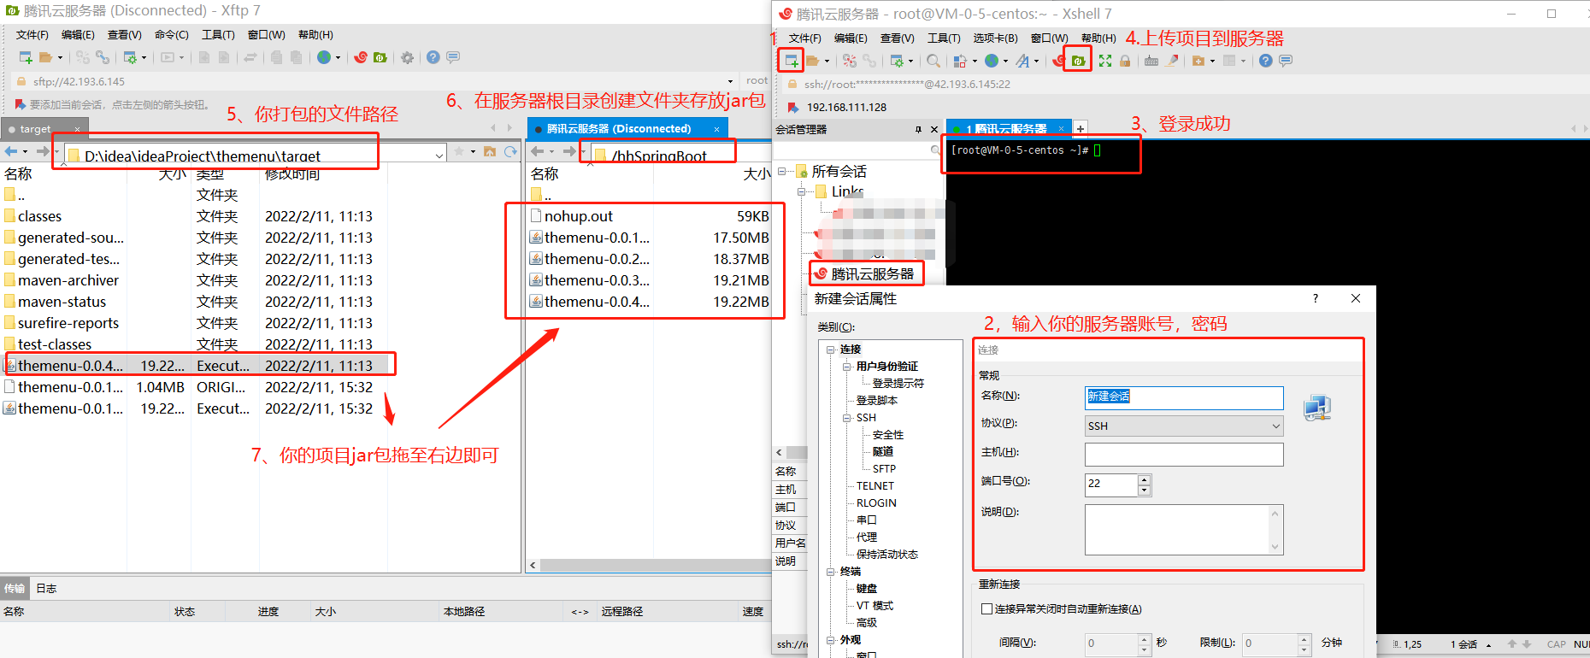
Task: Click the green Xftp file transfer icon in Xshell
Action: [1079, 61]
